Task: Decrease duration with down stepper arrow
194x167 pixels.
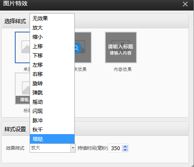Action: [x=125, y=150]
